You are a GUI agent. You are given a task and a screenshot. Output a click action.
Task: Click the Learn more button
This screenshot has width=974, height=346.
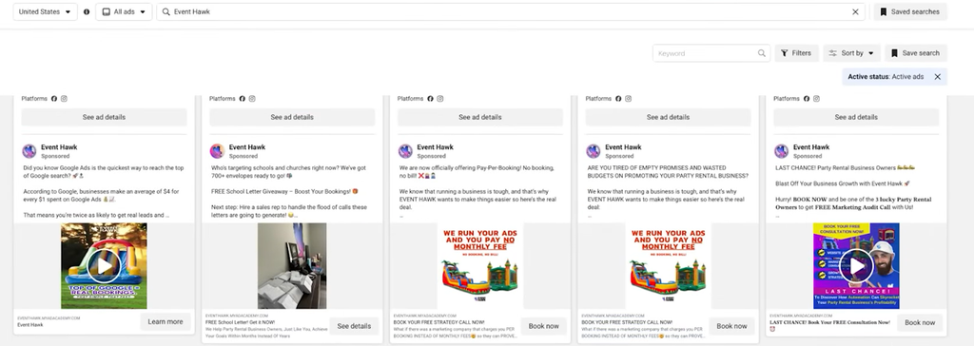(166, 322)
